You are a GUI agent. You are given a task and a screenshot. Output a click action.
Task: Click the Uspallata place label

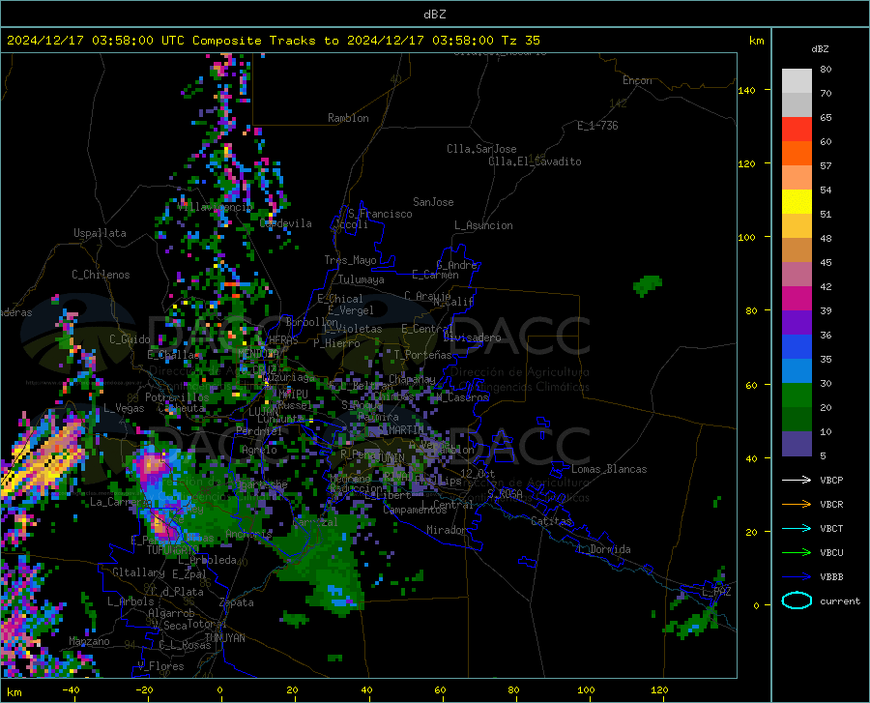click(x=100, y=233)
